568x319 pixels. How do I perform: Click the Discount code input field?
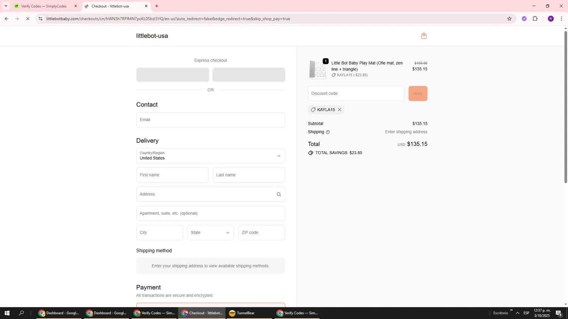coord(356,93)
